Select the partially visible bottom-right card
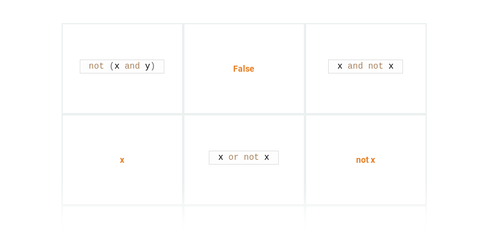 (x=366, y=216)
